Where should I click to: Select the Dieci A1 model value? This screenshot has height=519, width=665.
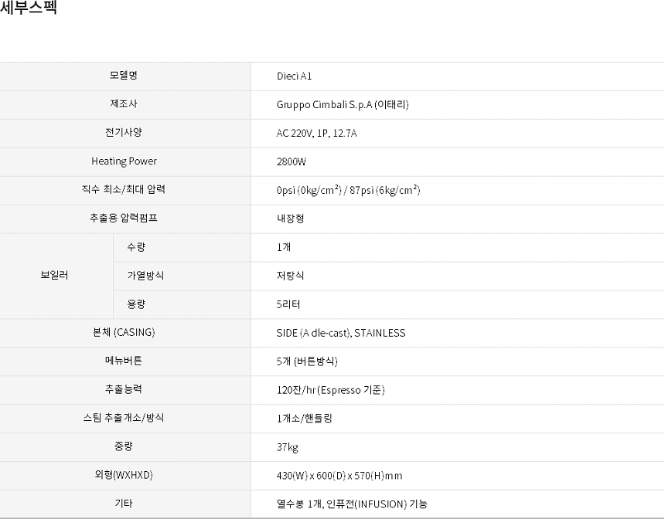[294, 76]
